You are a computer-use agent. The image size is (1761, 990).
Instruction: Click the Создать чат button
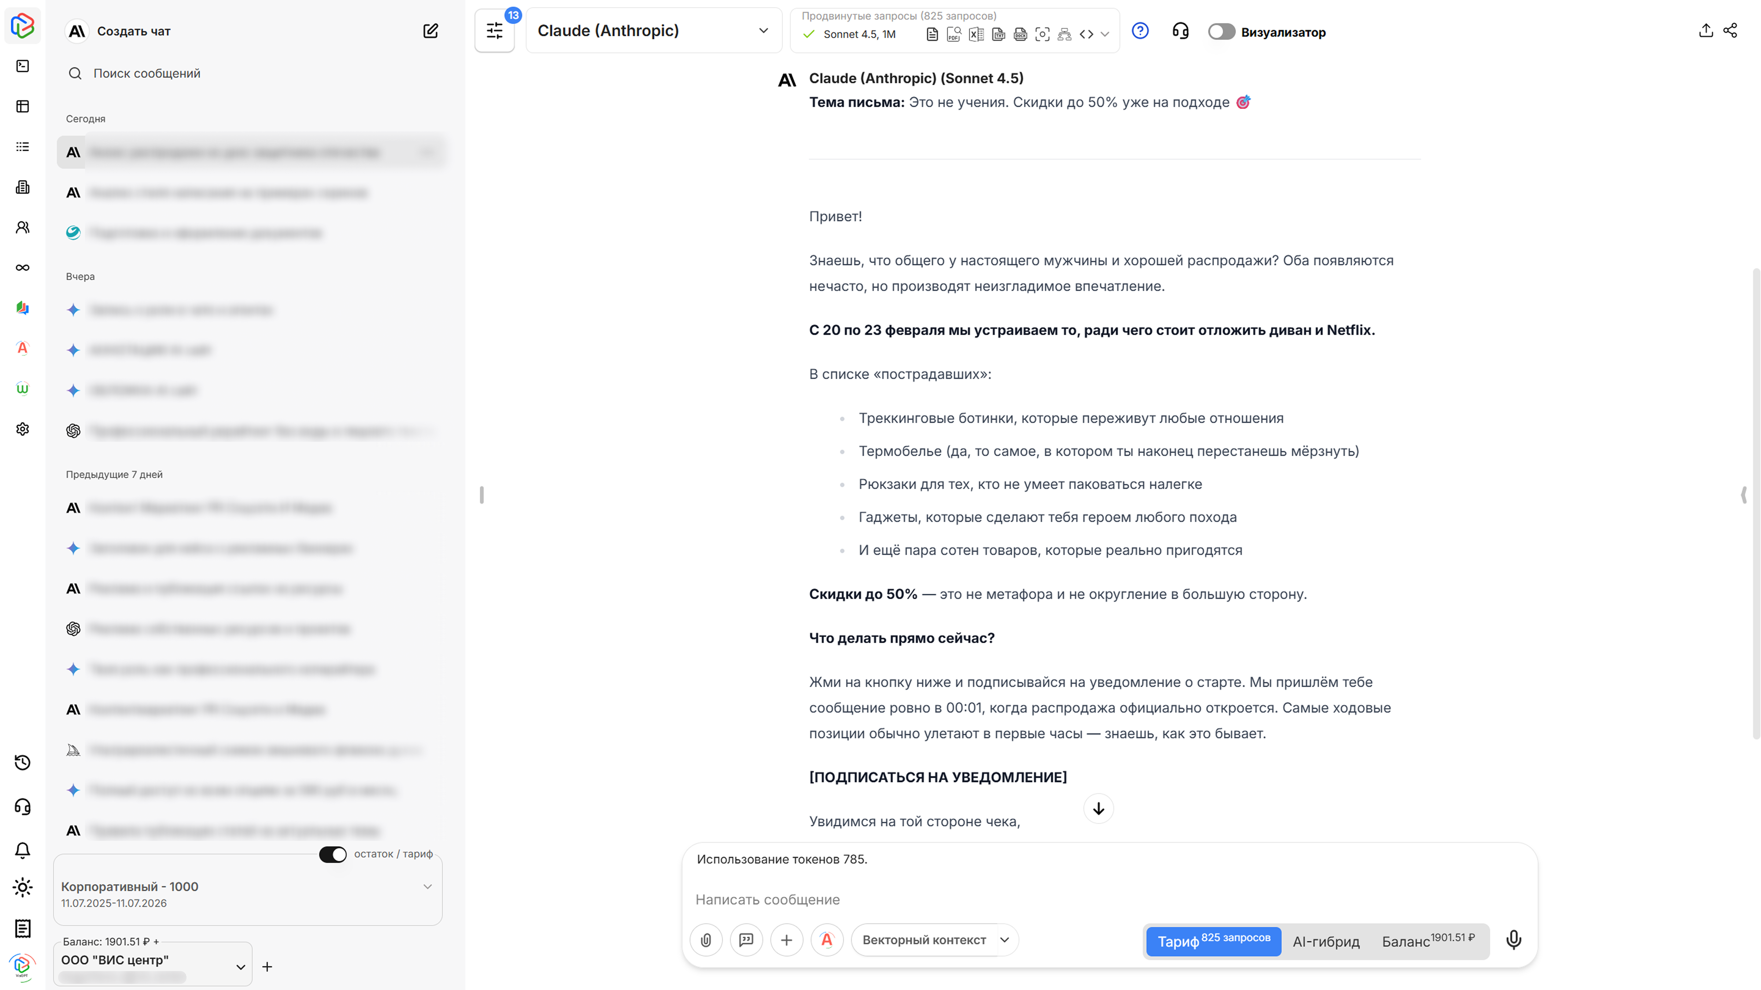pyautogui.click(x=133, y=31)
